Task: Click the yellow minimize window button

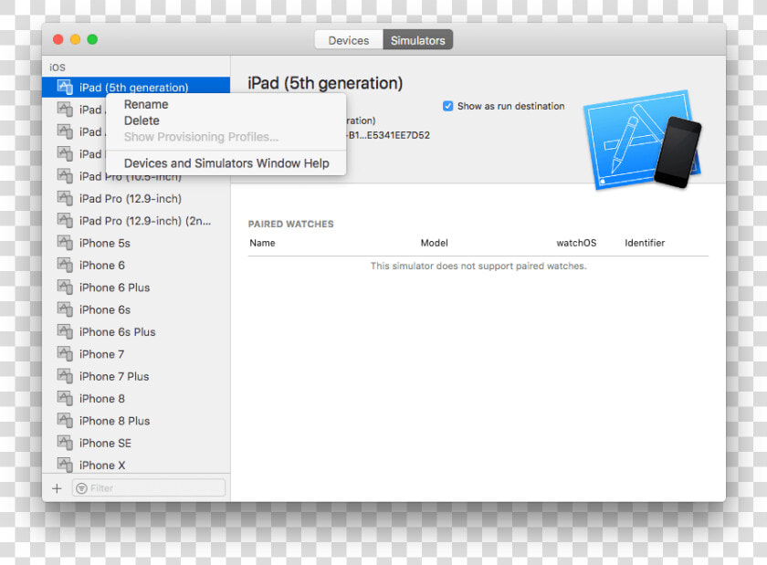Action: tap(75, 39)
